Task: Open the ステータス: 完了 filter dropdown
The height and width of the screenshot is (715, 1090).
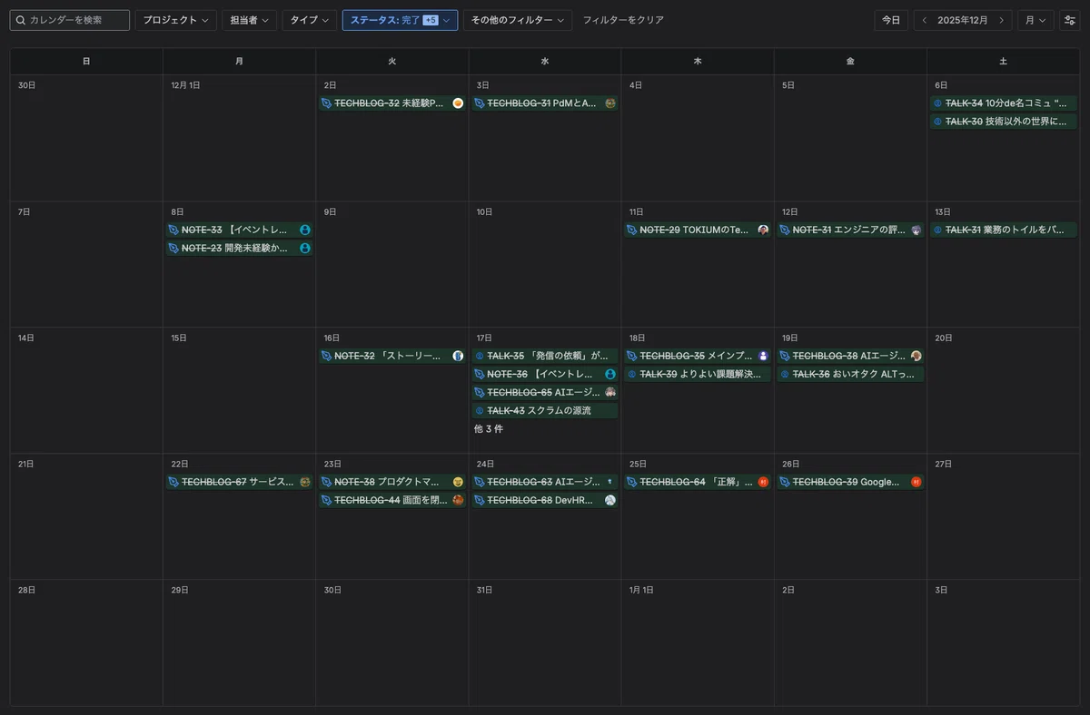Action: tap(400, 20)
